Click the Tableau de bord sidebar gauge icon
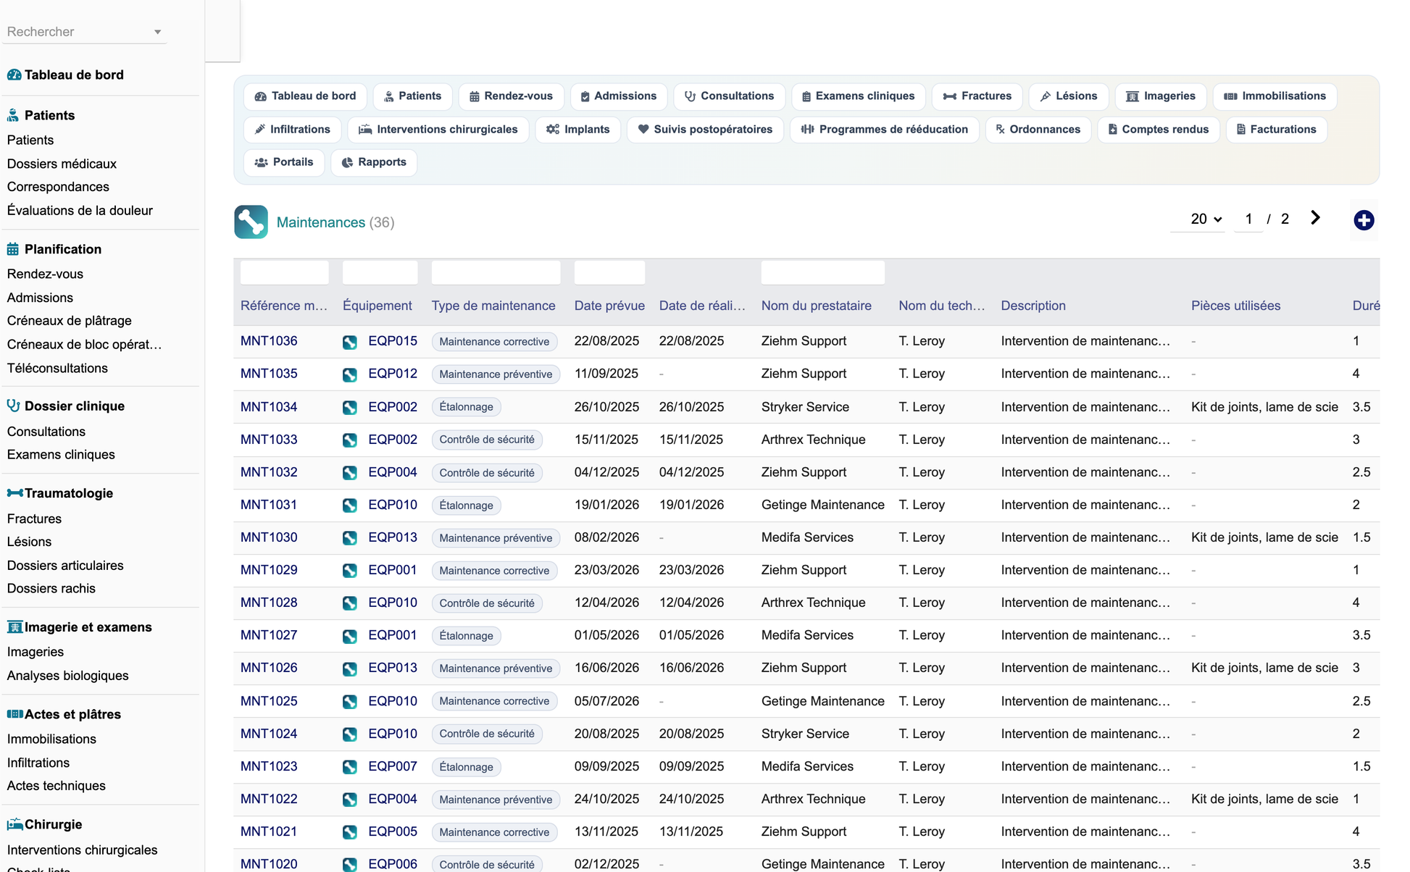Screen dimensions: 1410x872 tap(14, 75)
